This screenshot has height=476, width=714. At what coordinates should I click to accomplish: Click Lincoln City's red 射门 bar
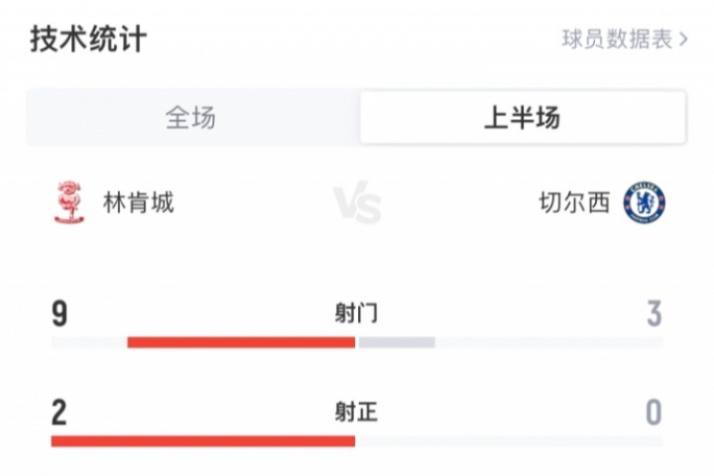(x=241, y=342)
